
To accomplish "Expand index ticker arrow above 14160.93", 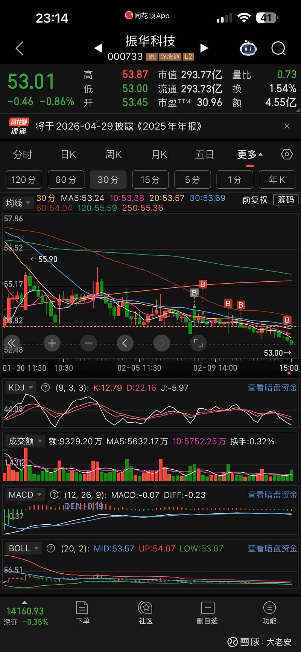I will coord(24,603).
